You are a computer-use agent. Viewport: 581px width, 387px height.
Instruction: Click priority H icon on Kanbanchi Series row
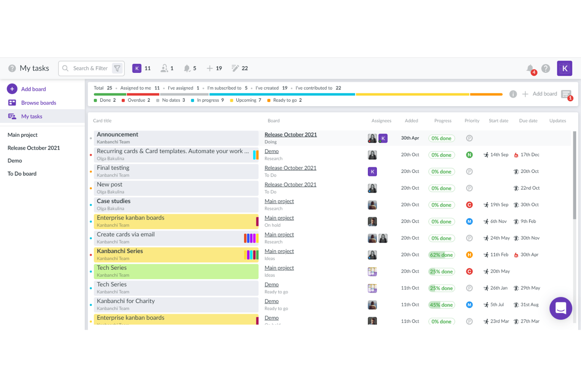469,255
